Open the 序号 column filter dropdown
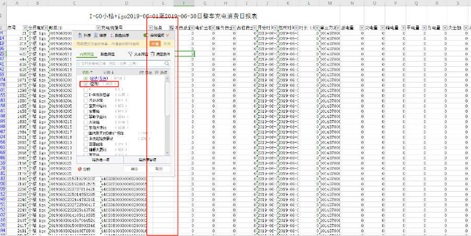This screenshot has width=471, height=236. (25, 27)
